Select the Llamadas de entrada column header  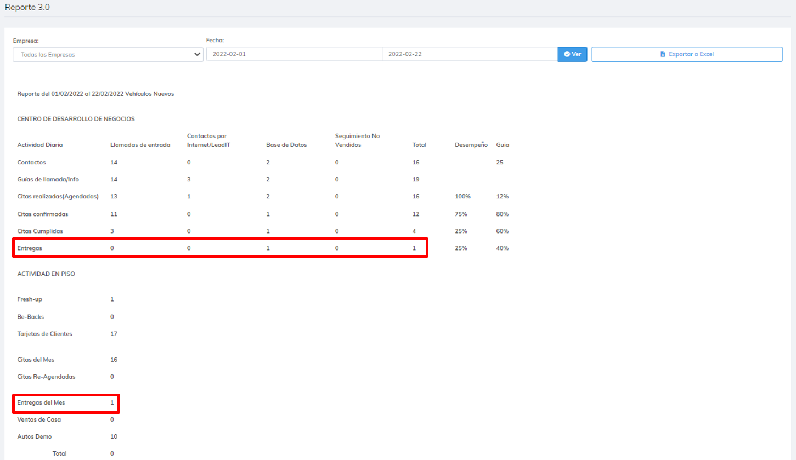coord(140,145)
